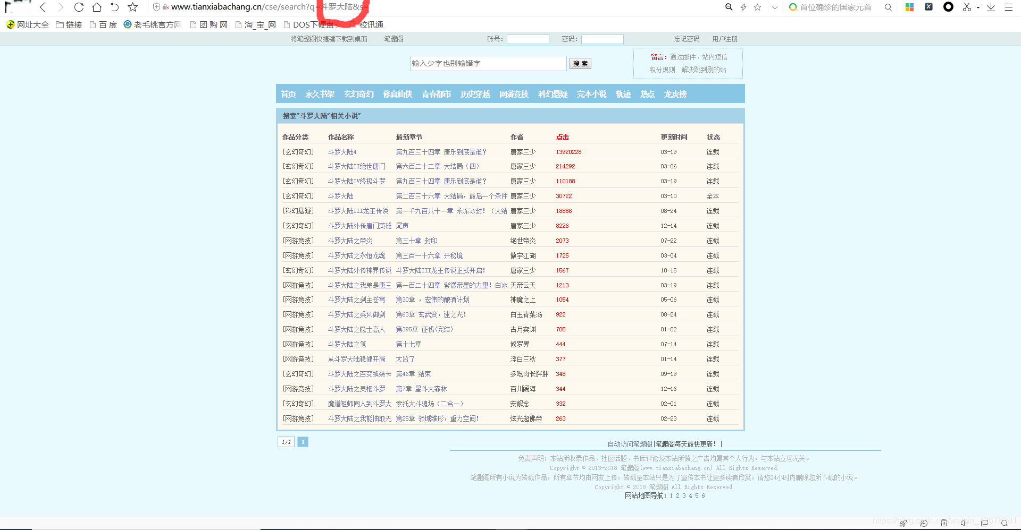The image size is (1021, 530).
Task: Click the 密码 password input field
Action: (x=602, y=39)
